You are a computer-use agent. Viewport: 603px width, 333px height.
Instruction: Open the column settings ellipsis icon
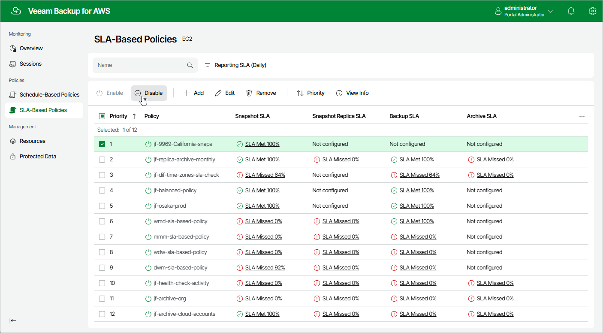[582, 116]
